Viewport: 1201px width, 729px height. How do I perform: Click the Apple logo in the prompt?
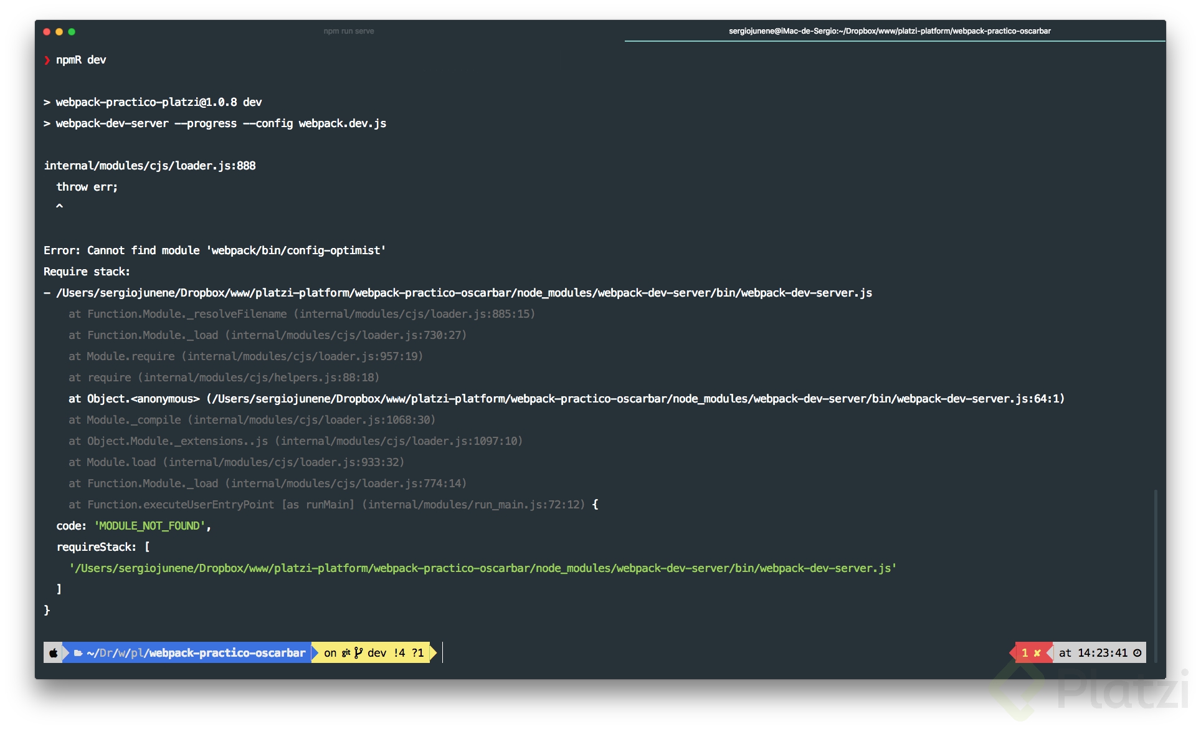click(x=54, y=653)
